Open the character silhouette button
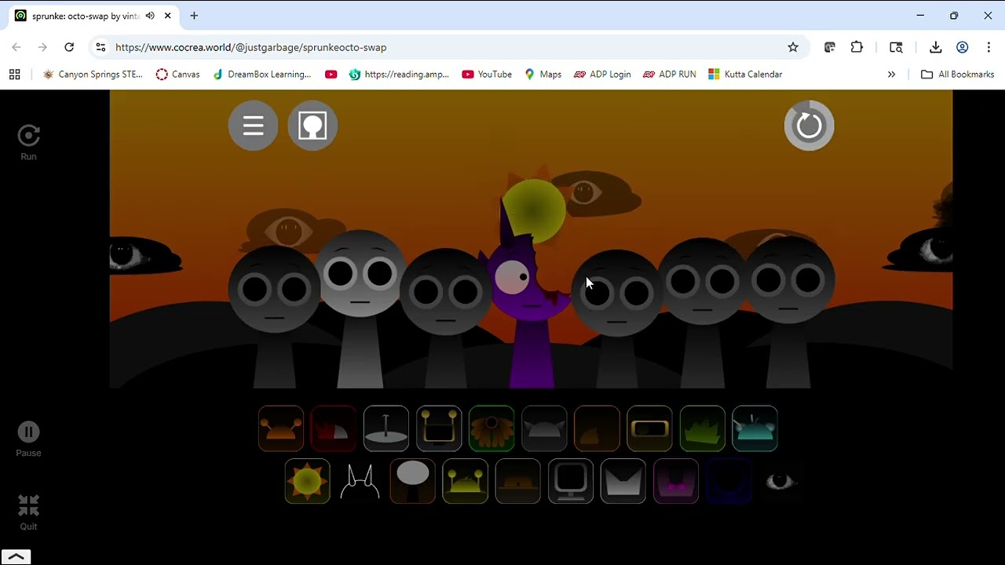The height and width of the screenshot is (565, 1005). click(x=312, y=126)
